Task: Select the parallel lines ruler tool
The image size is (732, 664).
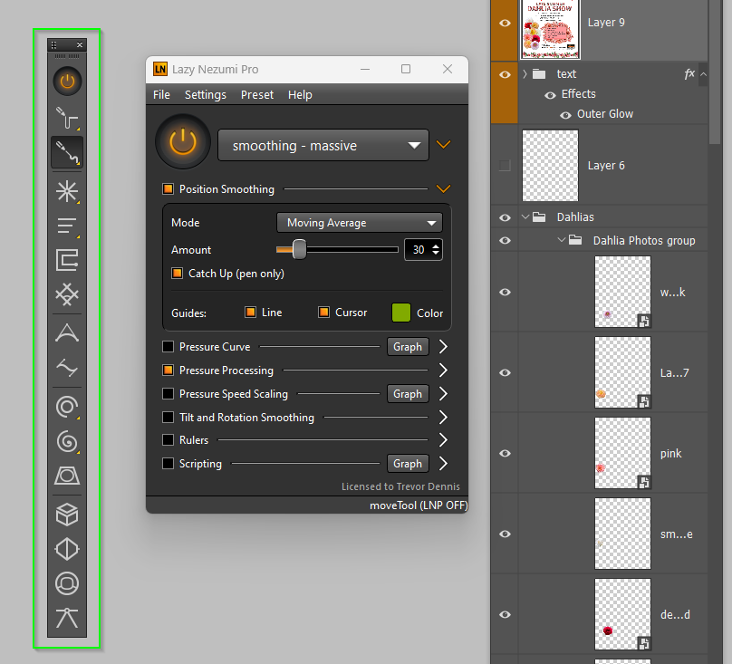Action: pyautogui.click(x=67, y=226)
